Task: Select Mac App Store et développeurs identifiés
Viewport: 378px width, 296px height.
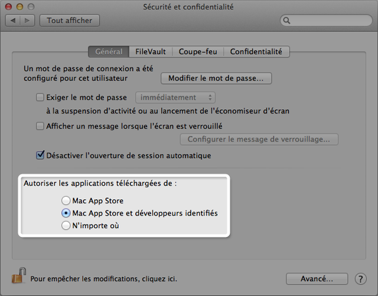Action: coord(66,213)
